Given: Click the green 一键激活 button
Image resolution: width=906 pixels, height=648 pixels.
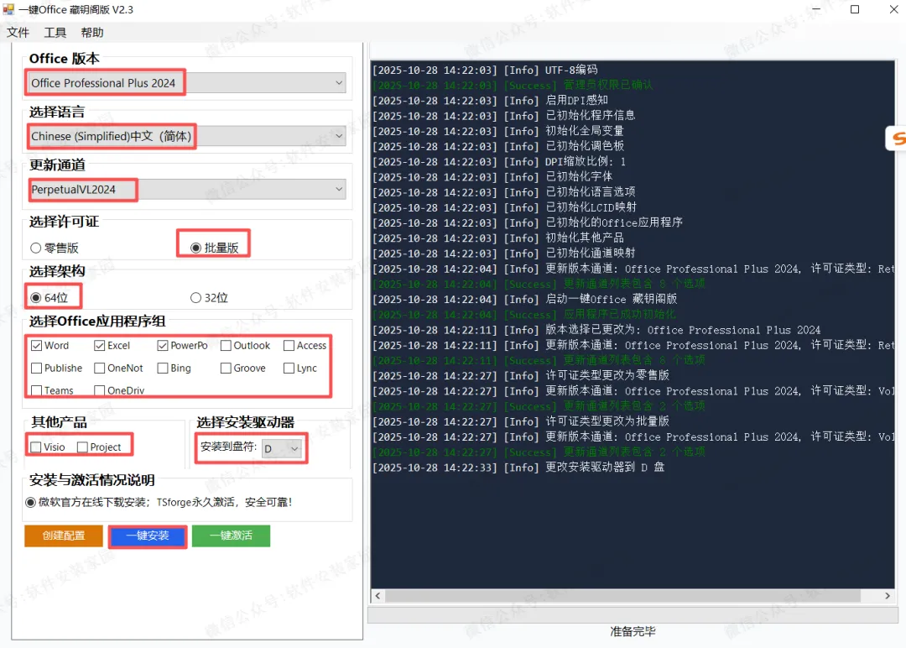Looking at the screenshot, I should (x=232, y=536).
